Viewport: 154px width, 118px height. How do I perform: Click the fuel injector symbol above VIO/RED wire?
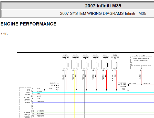pos(95,64)
